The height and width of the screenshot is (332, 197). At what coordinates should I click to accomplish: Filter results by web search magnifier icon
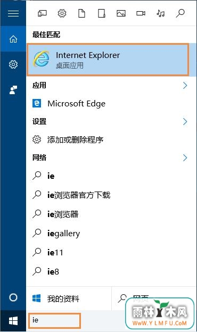(180, 13)
